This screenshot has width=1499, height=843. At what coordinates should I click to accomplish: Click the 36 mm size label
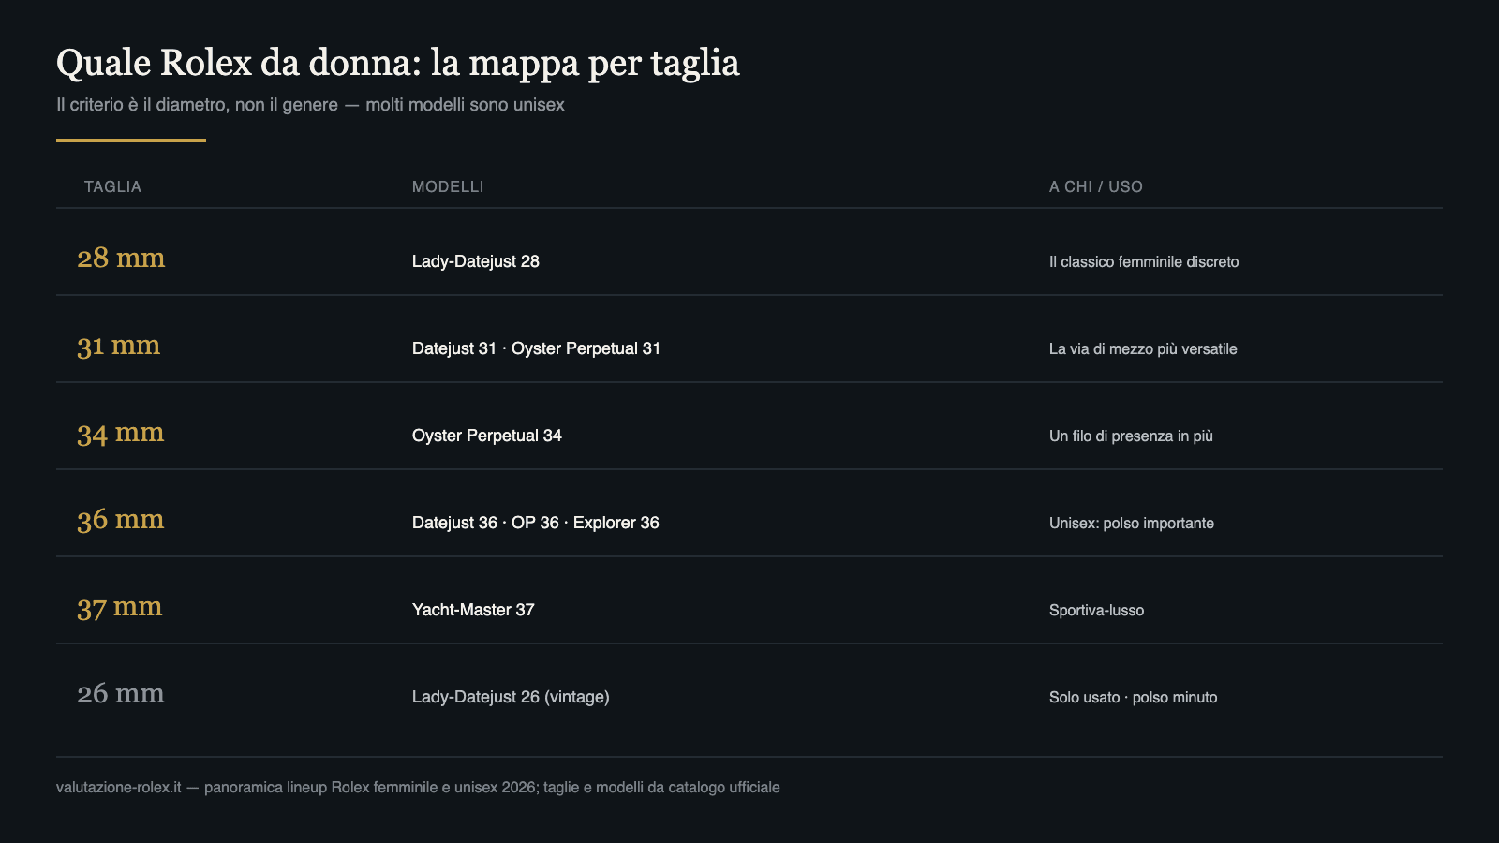tap(121, 520)
